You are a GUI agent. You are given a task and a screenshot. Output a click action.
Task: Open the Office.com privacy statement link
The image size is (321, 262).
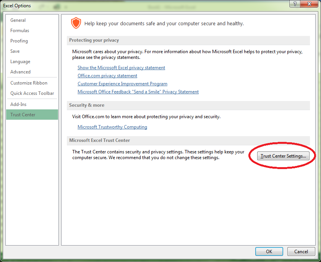(107, 76)
